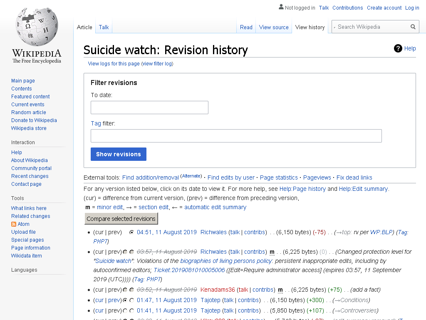Select second radio button of 01:47 revision

click(x=132, y=300)
